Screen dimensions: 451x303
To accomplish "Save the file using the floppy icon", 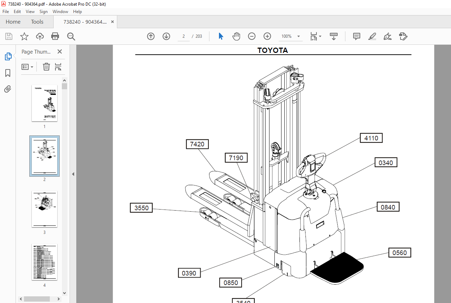I will (9, 36).
